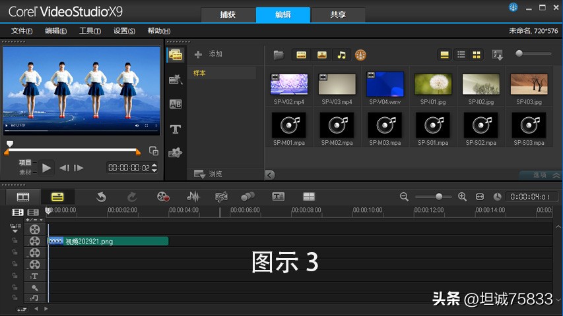Click the Sort library A-Z icon
563x316 pixels.
point(498,55)
